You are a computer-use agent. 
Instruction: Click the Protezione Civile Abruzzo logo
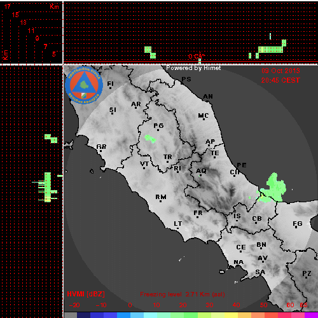pyautogui.click(x=84, y=85)
